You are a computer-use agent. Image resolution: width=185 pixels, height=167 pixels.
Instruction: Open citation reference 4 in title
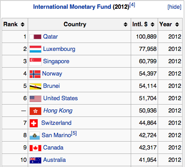pyautogui.click(x=132, y=5)
